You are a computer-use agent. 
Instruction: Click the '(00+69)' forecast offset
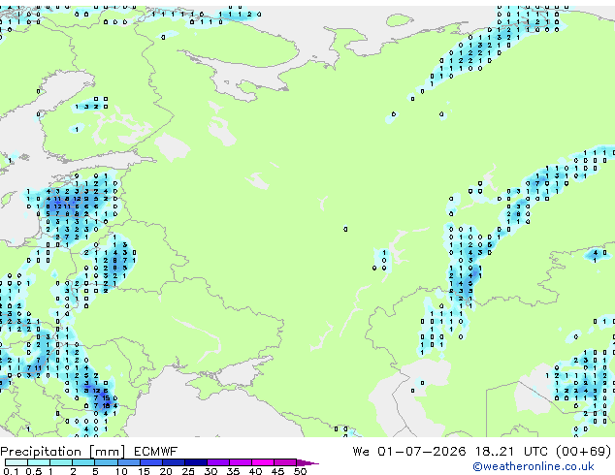(584, 452)
